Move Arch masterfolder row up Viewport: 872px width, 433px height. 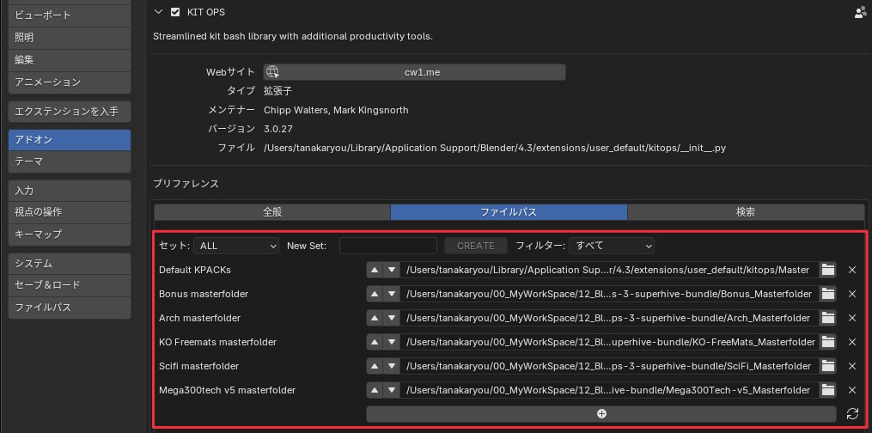pos(375,318)
